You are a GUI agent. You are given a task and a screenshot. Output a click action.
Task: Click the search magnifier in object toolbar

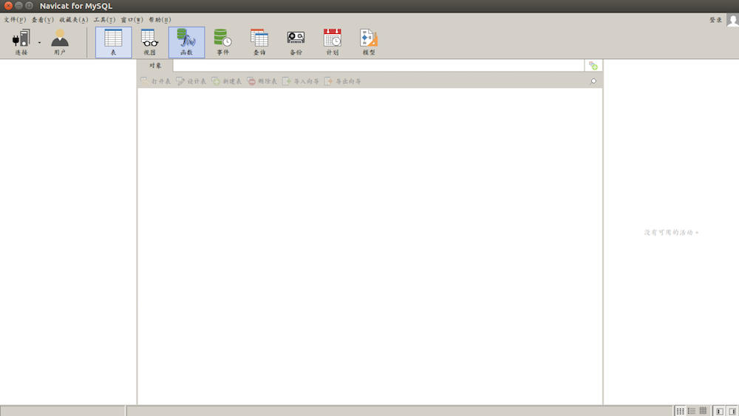tap(593, 81)
